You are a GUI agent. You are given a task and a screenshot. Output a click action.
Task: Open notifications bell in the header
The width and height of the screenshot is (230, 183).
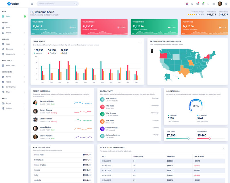pyautogui.click(x=203, y=4)
